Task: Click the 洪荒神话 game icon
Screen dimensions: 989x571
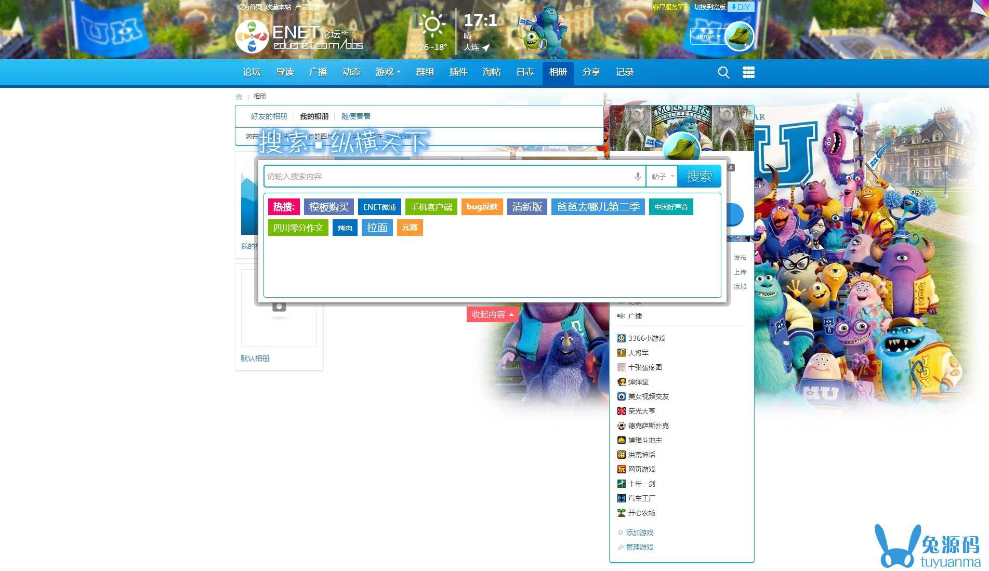Action: tap(621, 455)
